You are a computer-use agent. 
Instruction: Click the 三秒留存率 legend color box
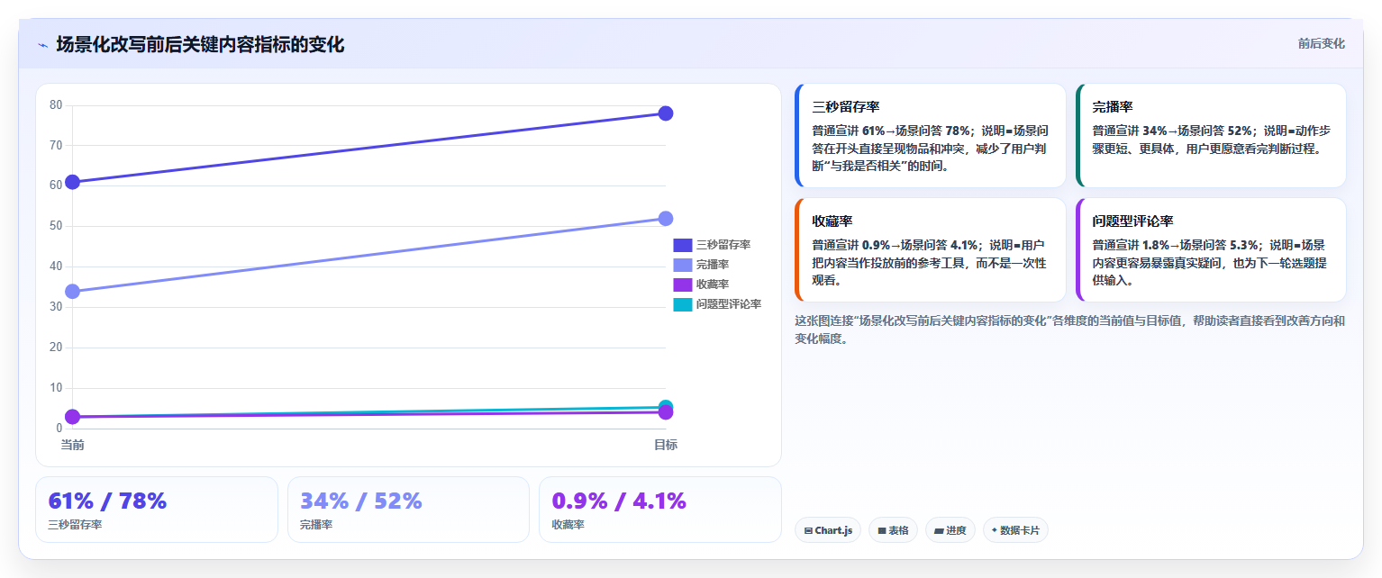(x=682, y=245)
